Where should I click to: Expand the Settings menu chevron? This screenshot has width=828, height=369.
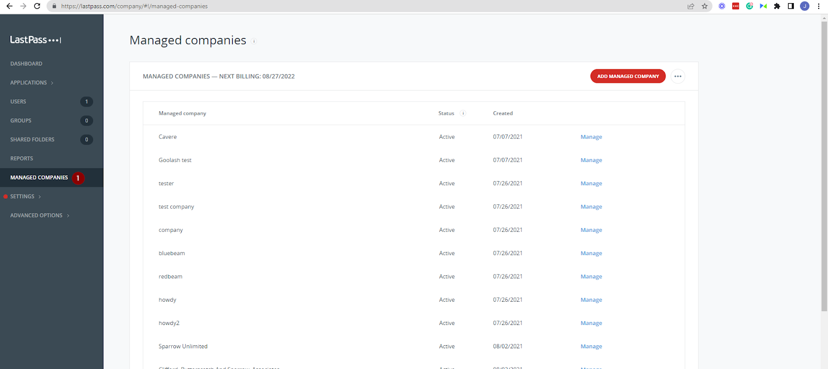tap(40, 197)
